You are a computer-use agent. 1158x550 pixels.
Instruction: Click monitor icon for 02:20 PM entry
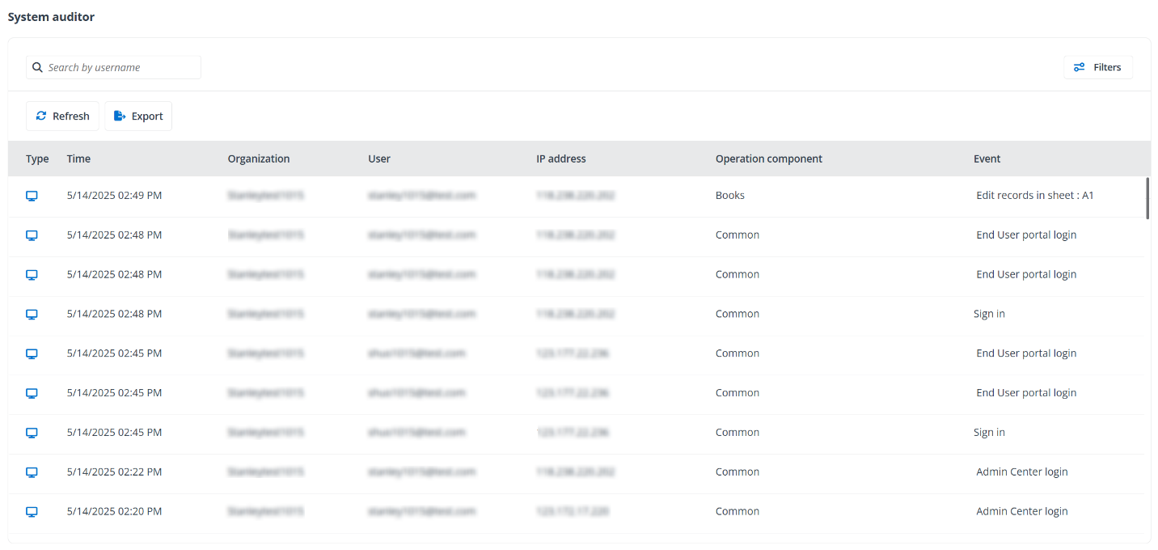32,512
